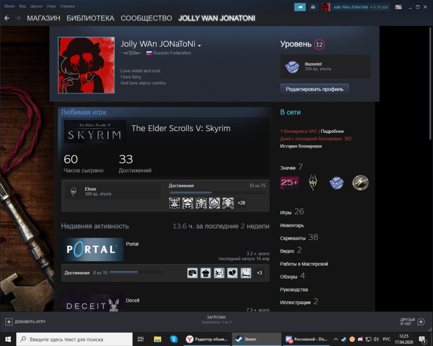Click the third Skyrim achievement icon
The height and width of the screenshot is (346, 433).
tap(201, 203)
